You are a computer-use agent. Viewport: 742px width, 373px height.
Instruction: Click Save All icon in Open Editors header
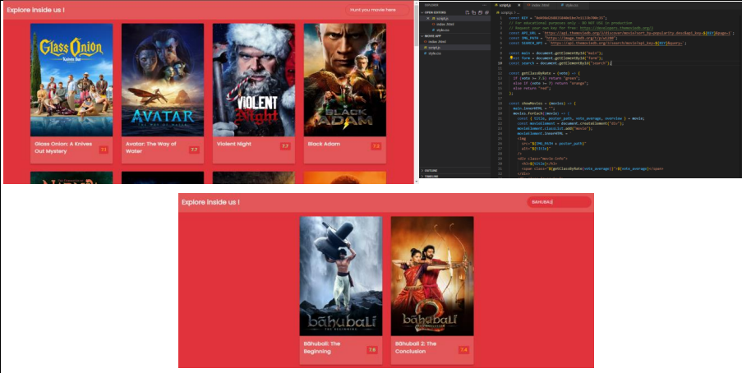tap(481, 12)
